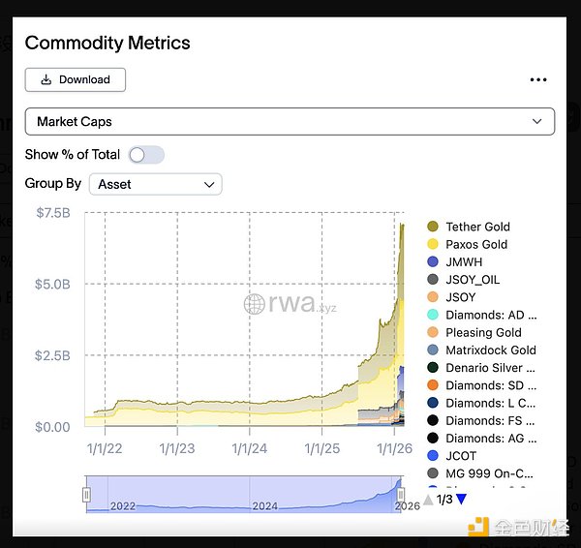
Task: Expand the Market Caps dropdown
Action: pos(289,121)
